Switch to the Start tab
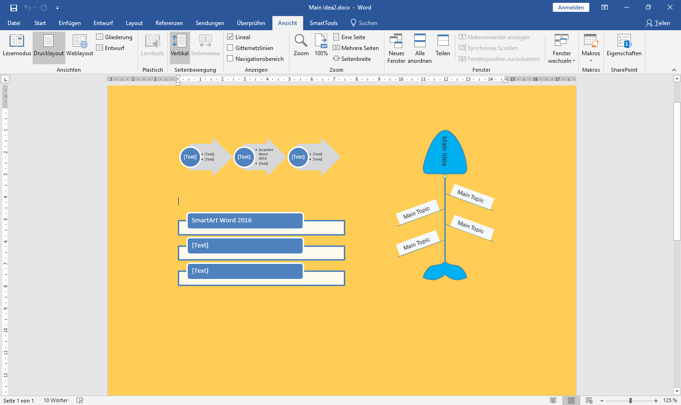The image size is (681, 405). tap(40, 23)
